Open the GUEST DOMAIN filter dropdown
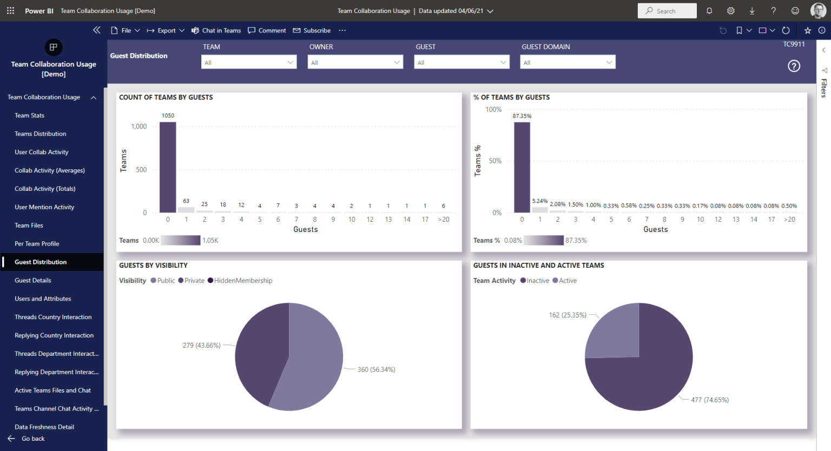This screenshot has height=451, width=831. (x=568, y=62)
